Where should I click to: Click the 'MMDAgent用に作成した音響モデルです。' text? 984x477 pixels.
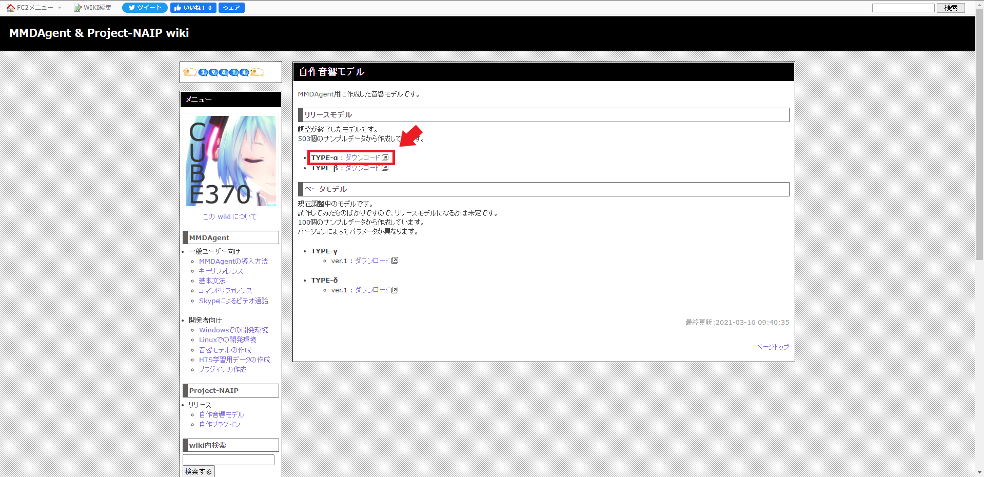[360, 94]
